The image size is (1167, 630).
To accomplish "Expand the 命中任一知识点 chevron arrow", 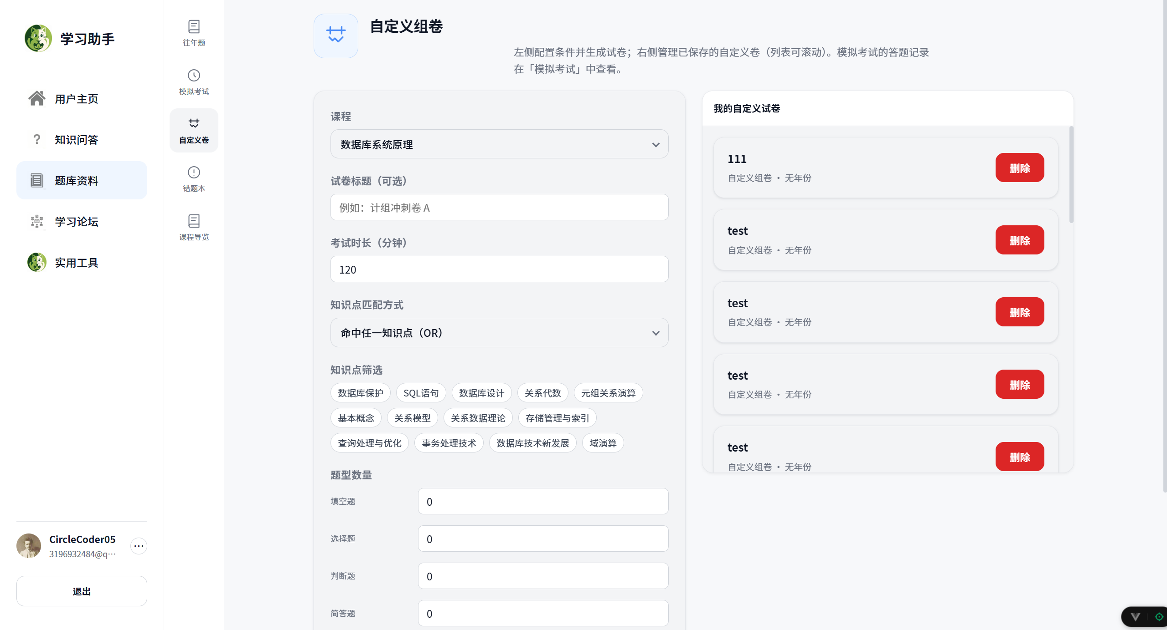I will (x=656, y=333).
